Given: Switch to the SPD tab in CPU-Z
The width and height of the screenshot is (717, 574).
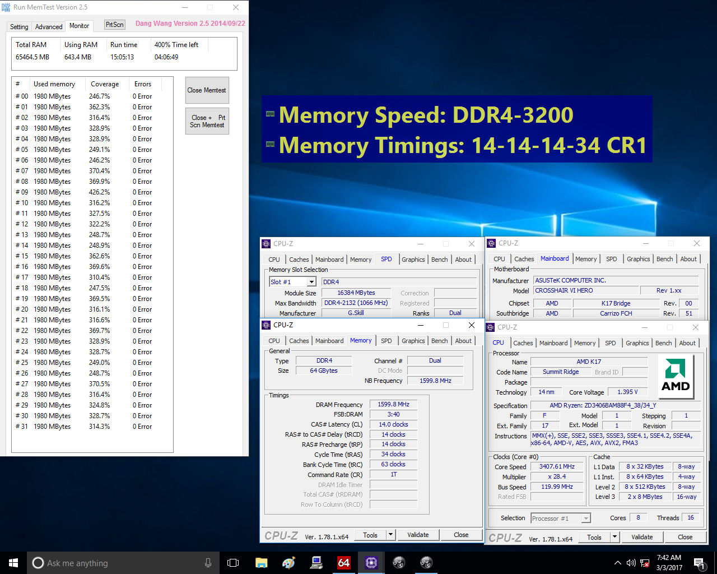Looking at the screenshot, I should (386, 340).
